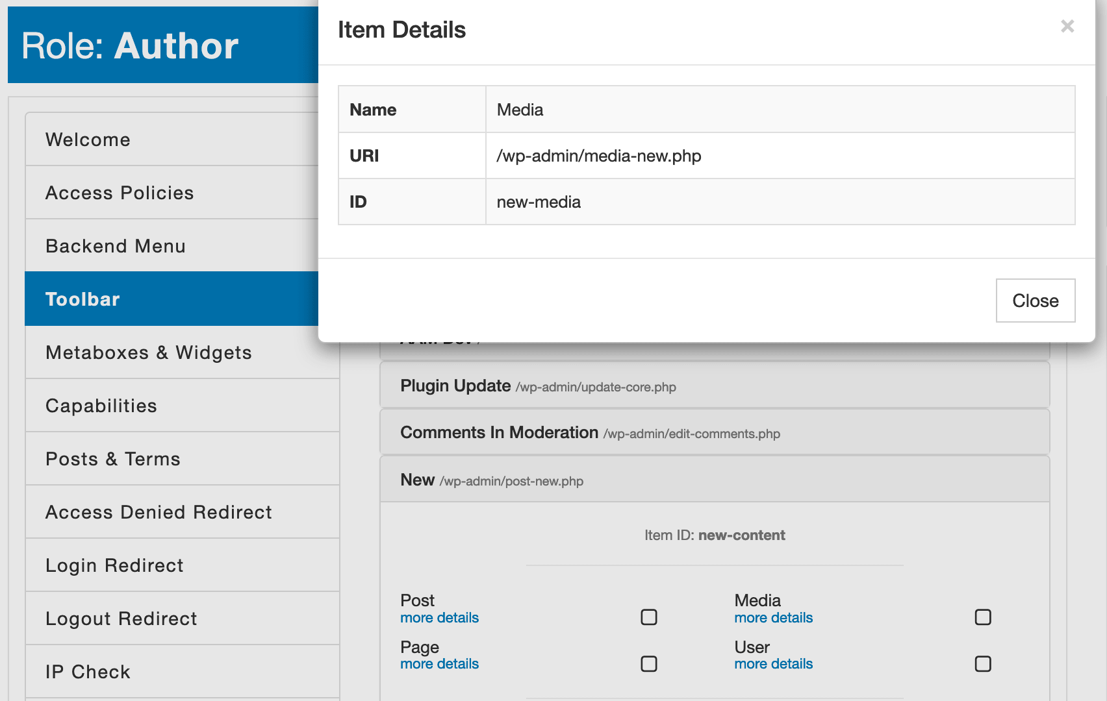Go to the Capabilities section
The height and width of the screenshot is (701, 1107).
(x=183, y=406)
